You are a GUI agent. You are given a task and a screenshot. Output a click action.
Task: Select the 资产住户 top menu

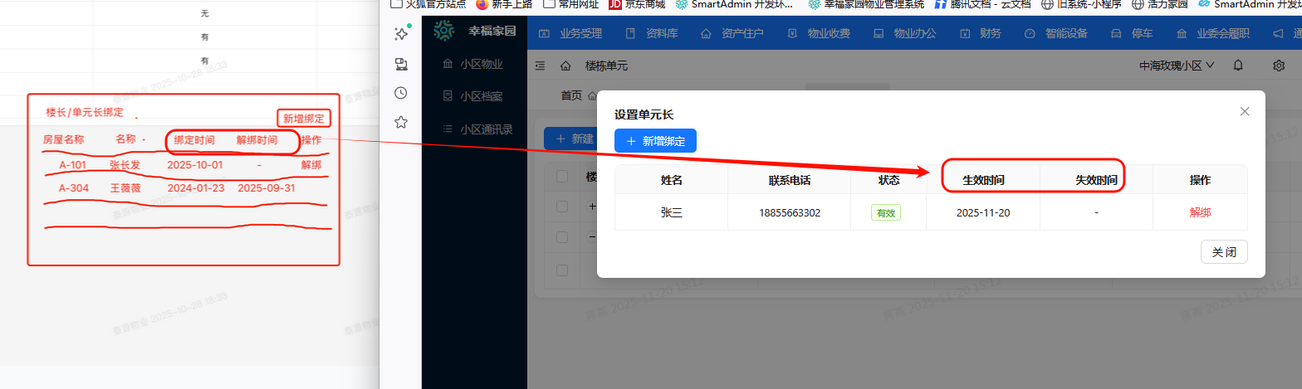732,33
